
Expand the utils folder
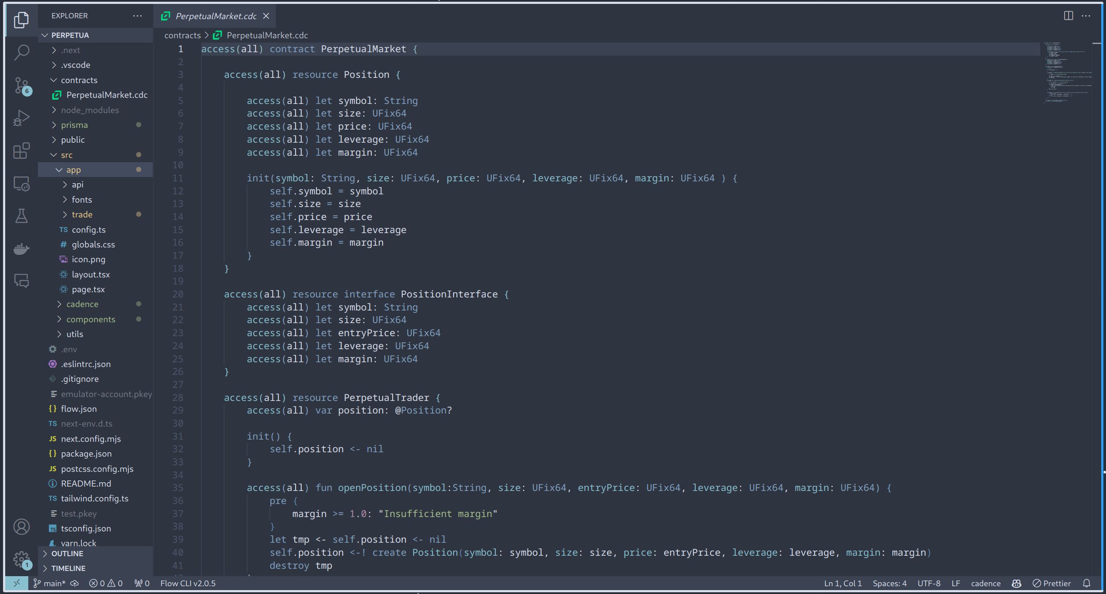pos(95,334)
